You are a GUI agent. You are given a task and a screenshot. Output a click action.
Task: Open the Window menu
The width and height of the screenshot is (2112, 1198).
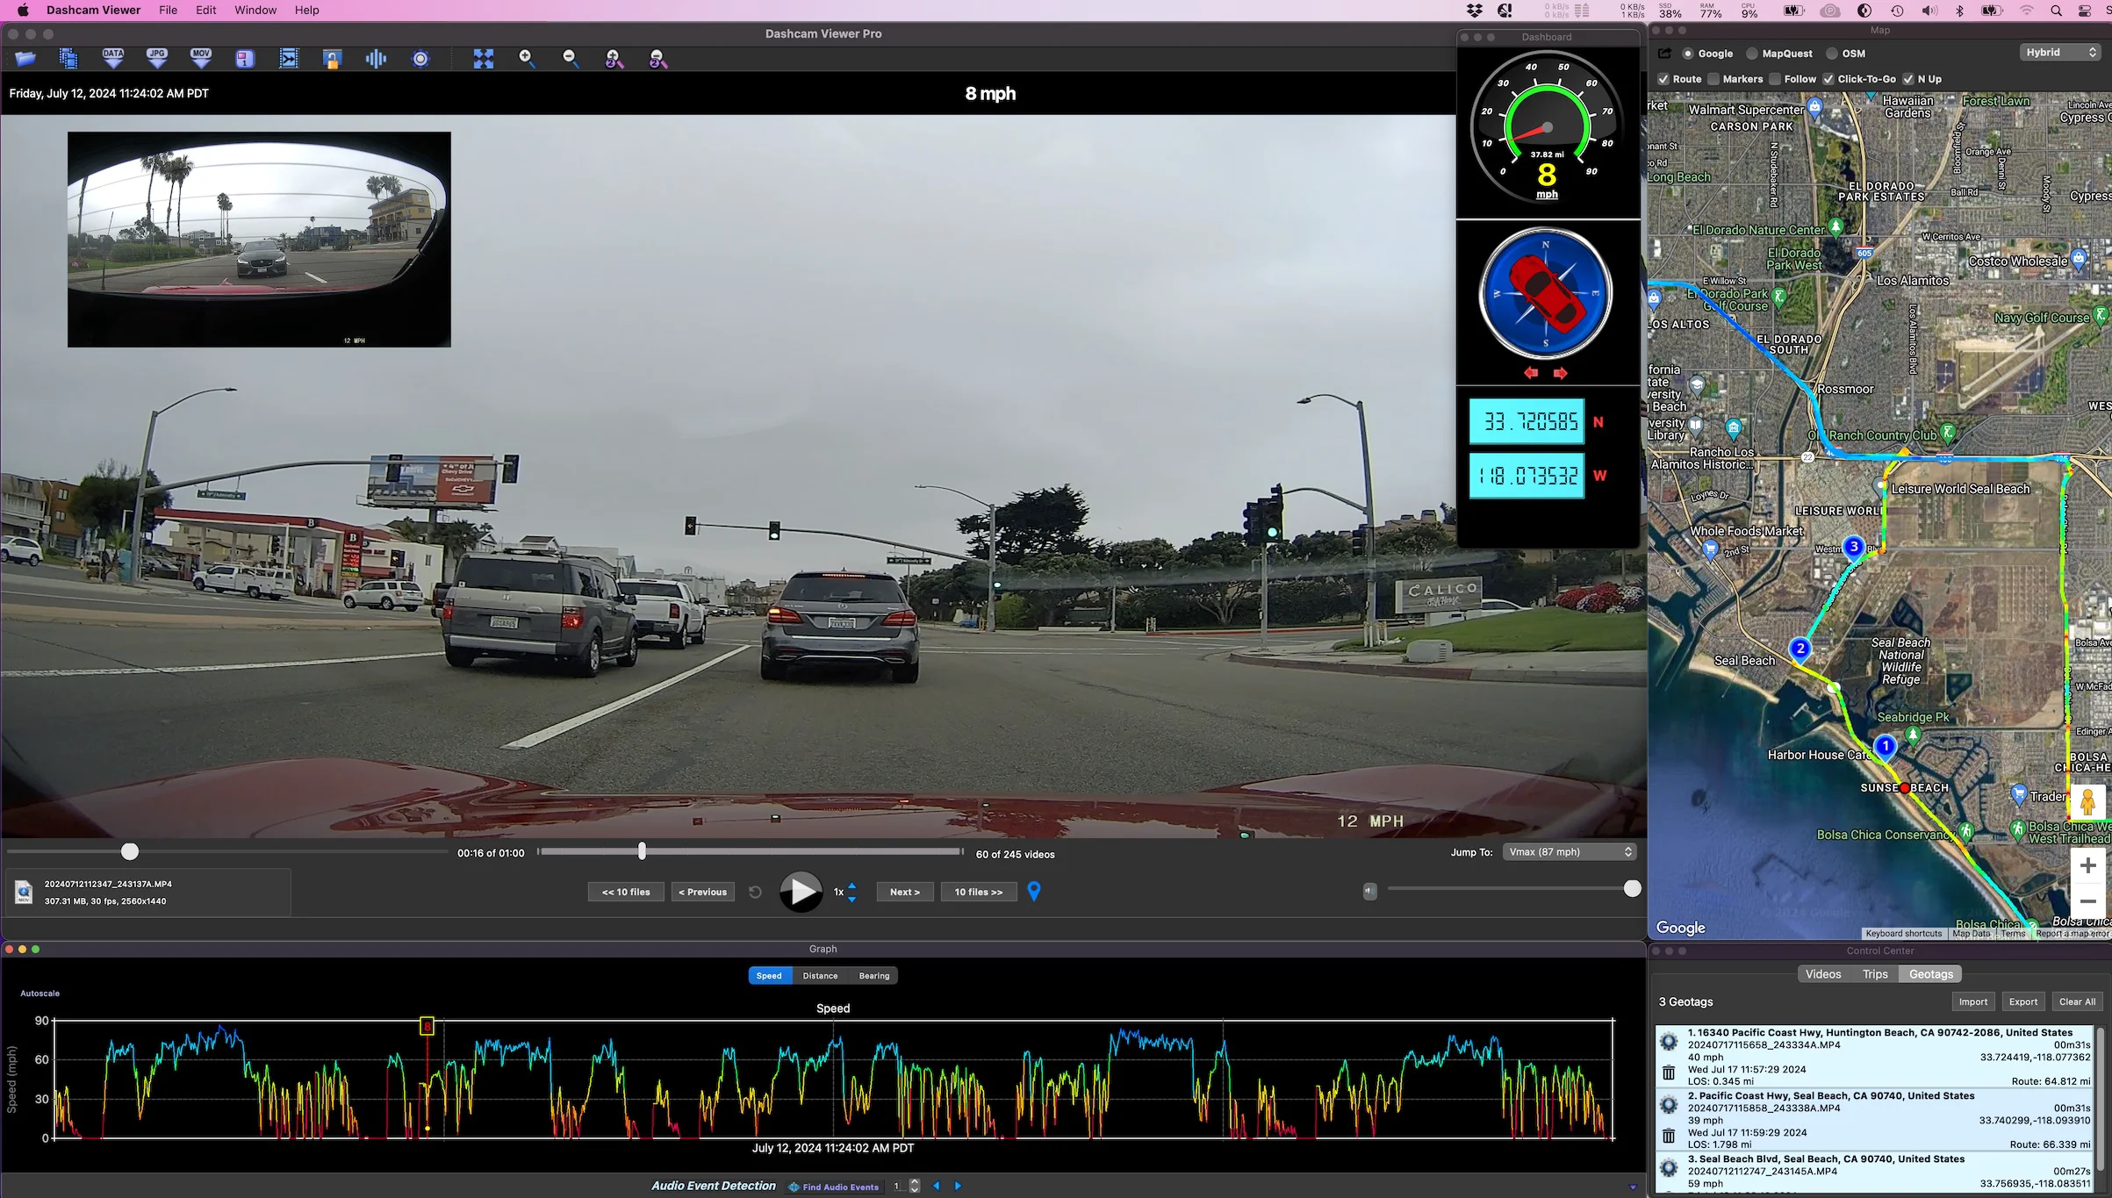[x=255, y=10]
